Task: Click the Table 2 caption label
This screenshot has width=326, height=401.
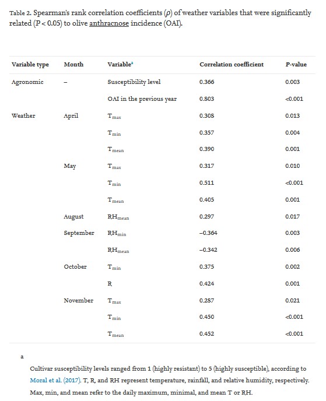Action: tap(20, 13)
